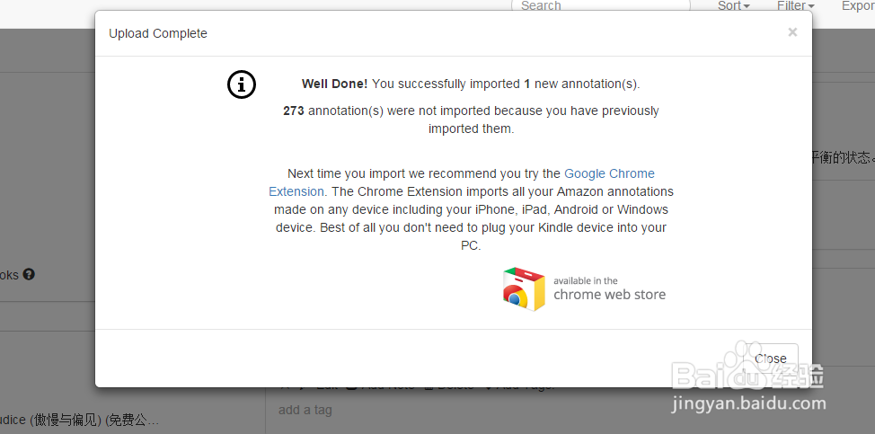Click the 'add a tag' field
The image size is (875, 434).
(x=305, y=410)
